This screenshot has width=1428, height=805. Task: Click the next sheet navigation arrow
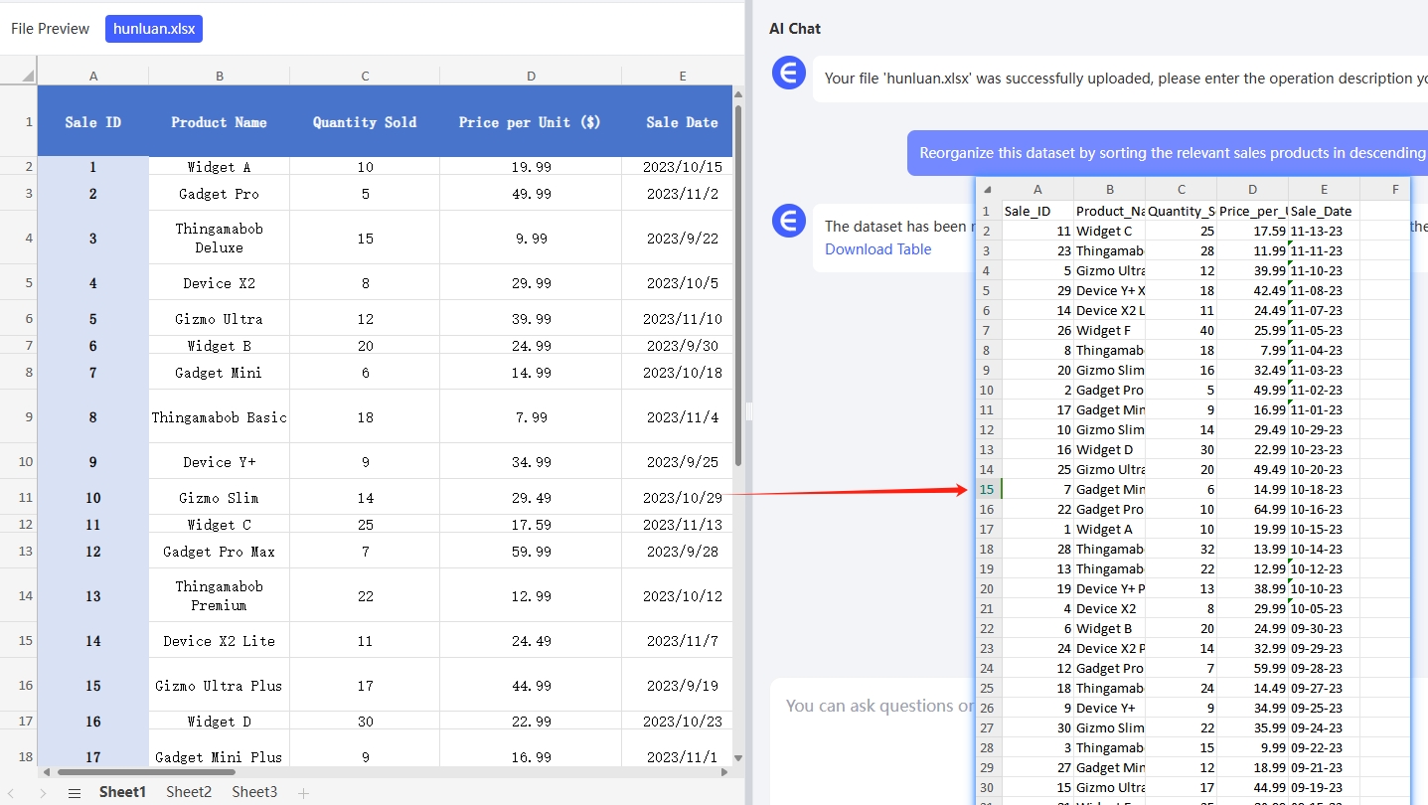(42, 792)
